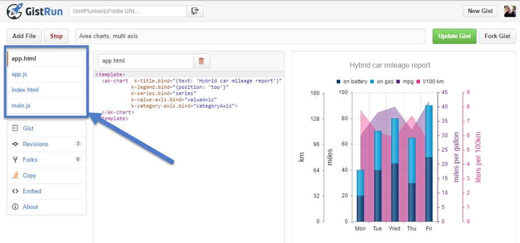
Task: Click the Gist sidebar icon
Action: click(x=16, y=129)
